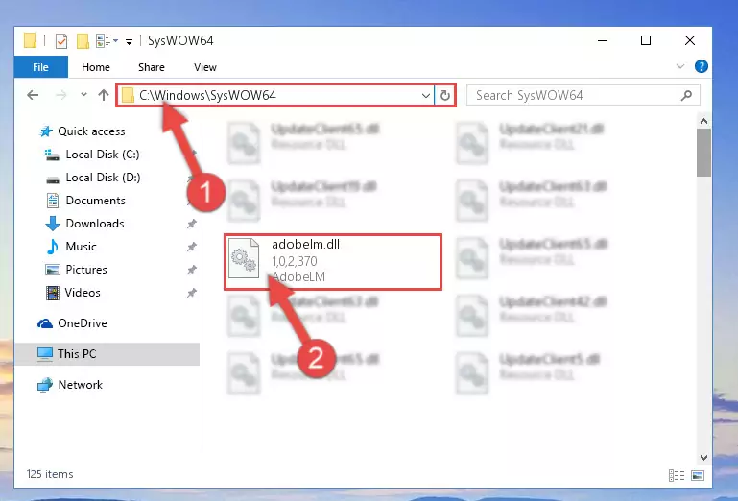The height and width of the screenshot is (501, 738).
Task: Click the OneDrive cloud icon
Action: pos(45,323)
